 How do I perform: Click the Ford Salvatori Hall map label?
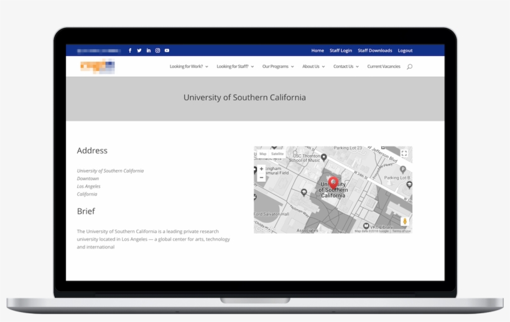click(x=271, y=214)
